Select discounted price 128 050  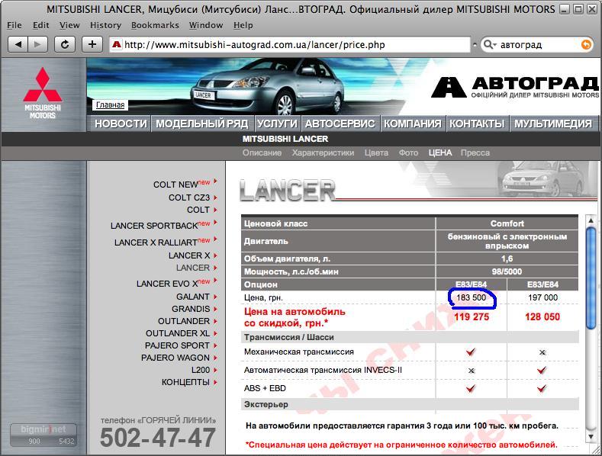tap(542, 317)
